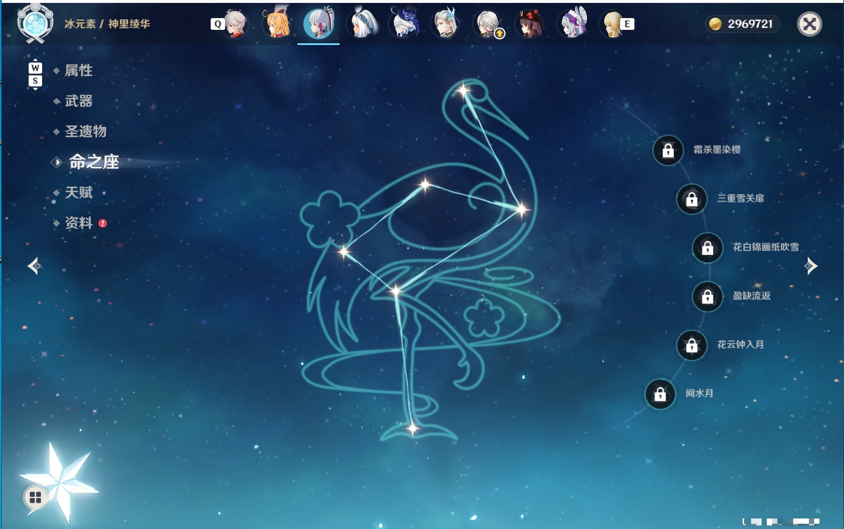Pick the character avatar wearing a blue hat
The image size is (844, 529).
click(x=404, y=23)
